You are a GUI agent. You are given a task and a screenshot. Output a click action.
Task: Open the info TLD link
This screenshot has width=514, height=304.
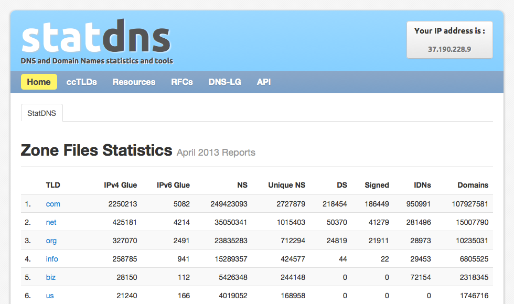tap(52, 259)
